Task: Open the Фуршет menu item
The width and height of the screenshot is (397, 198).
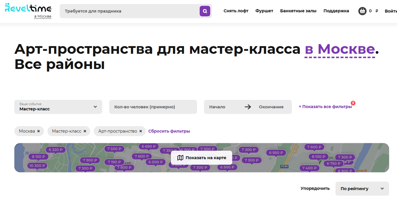Action: [x=264, y=11]
